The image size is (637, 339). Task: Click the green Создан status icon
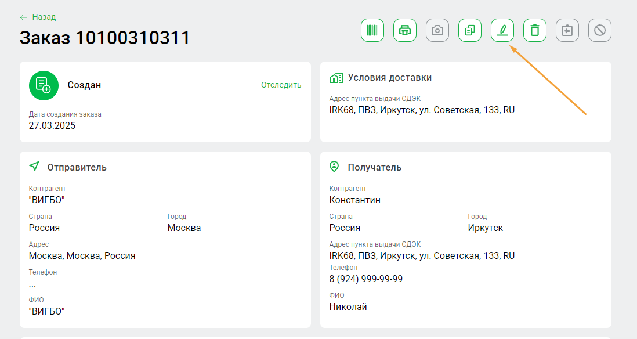pyautogui.click(x=44, y=85)
